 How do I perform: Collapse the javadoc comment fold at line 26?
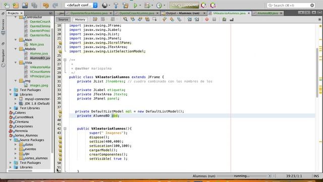click(x=65, y=60)
